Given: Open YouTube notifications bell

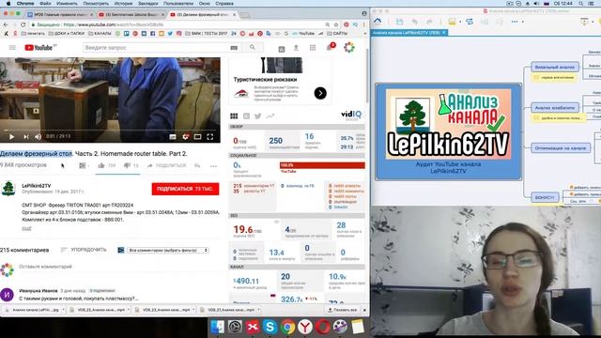Looking at the screenshot, I should [x=330, y=48].
